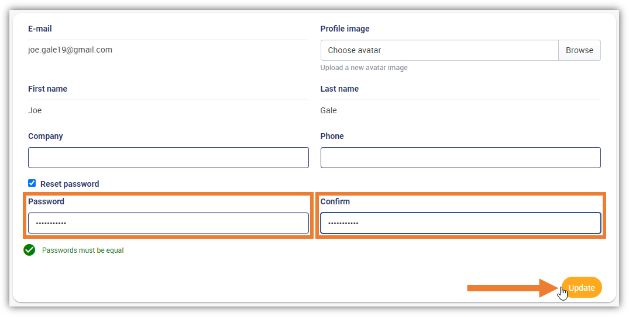Click the 'Passwords must be equal' message

click(83, 250)
